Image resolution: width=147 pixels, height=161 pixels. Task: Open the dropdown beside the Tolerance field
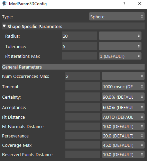tap(120, 46)
